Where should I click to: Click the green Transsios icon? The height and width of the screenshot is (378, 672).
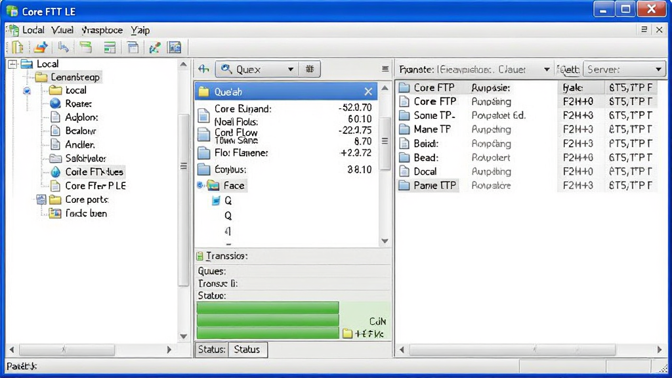(x=199, y=257)
